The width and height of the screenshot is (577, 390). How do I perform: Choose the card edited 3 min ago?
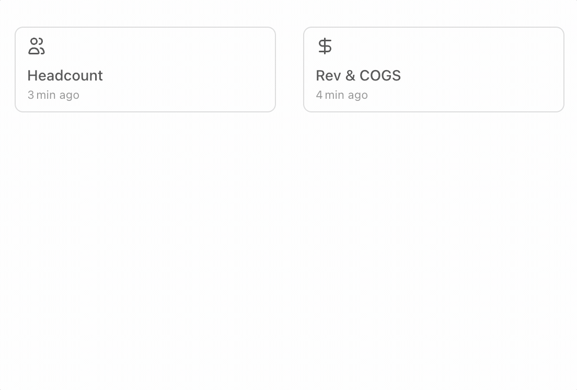click(x=145, y=70)
